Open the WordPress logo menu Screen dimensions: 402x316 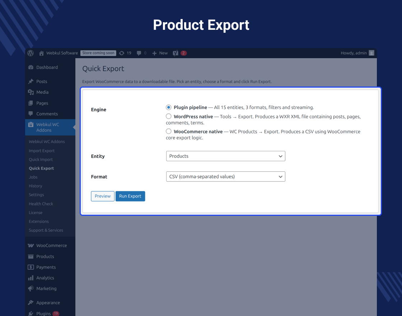coord(31,53)
